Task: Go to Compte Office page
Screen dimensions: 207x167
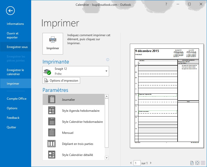Action: 17,99
